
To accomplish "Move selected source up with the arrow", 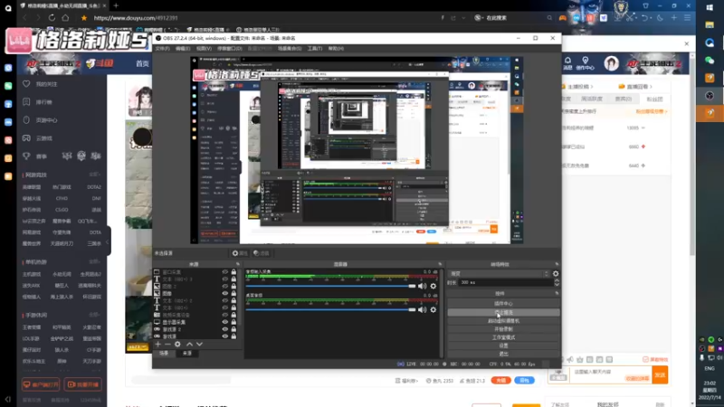I will (189, 345).
